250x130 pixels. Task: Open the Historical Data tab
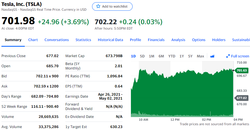coord(110,40)
